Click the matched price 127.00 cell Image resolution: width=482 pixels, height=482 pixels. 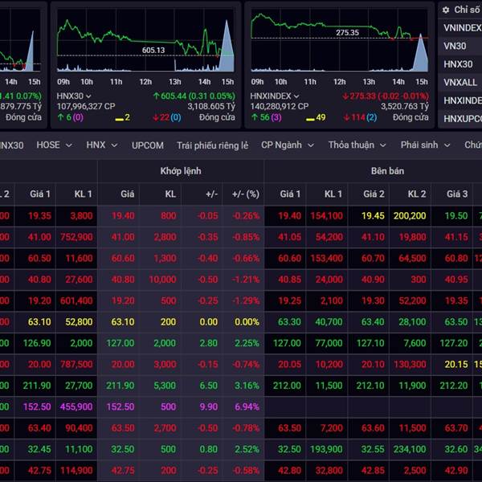tap(120, 343)
